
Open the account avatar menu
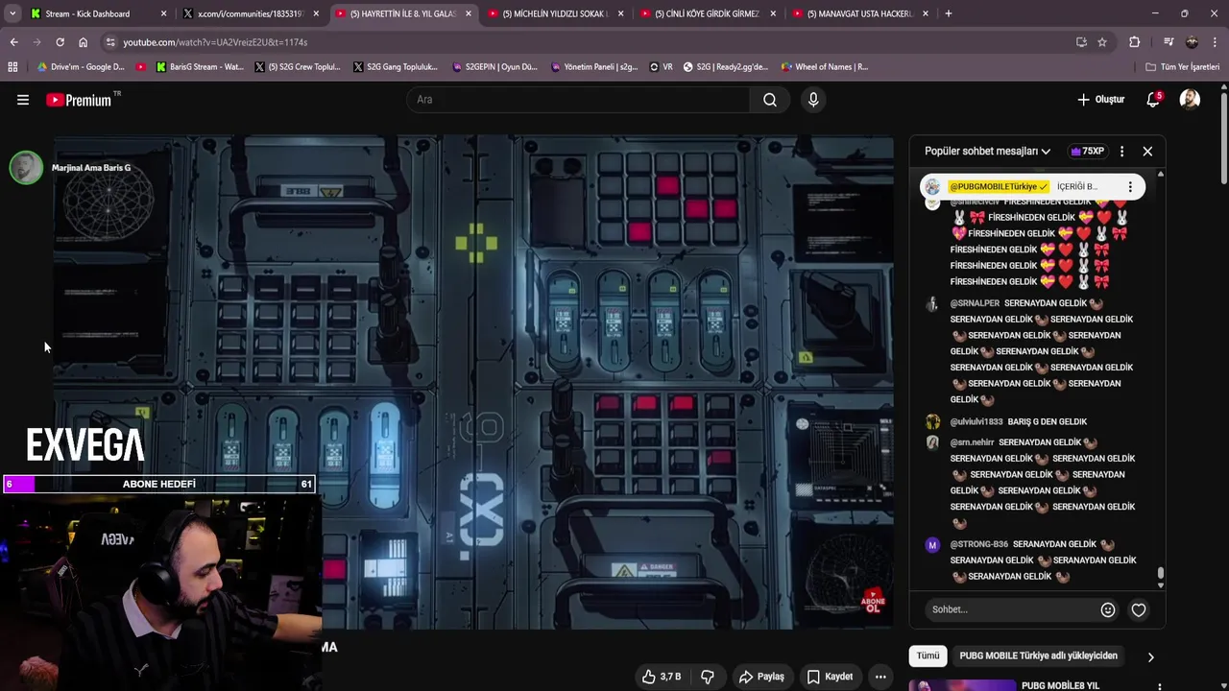[1190, 100]
